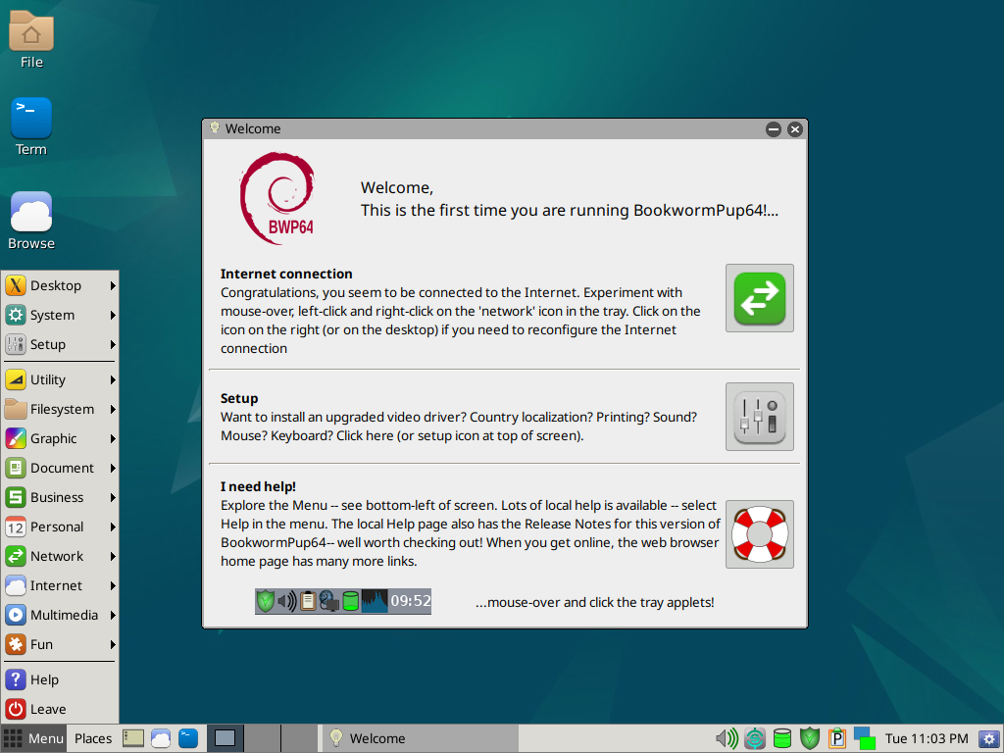Choose Leave from the main menu
The image size is (1004, 753).
point(60,710)
